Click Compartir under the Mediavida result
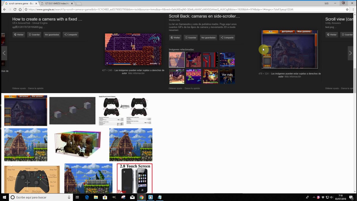357x201 pixels. pyautogui.click(x=227, y=37)
